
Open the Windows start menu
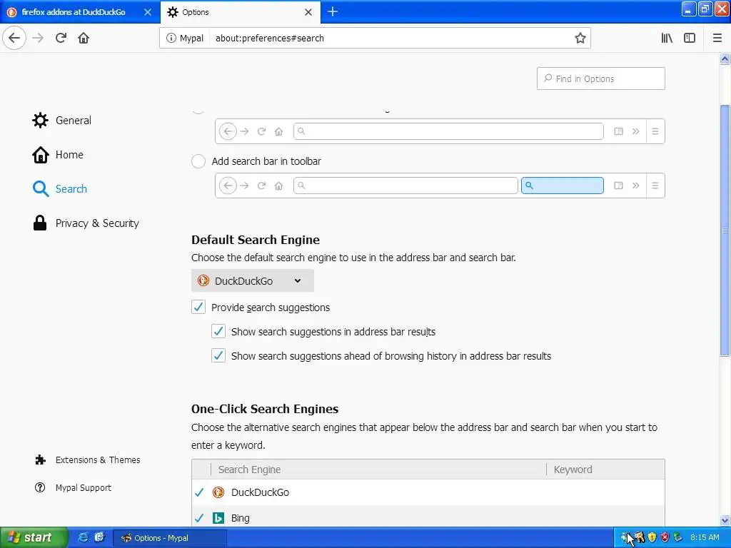pos(34,537)
